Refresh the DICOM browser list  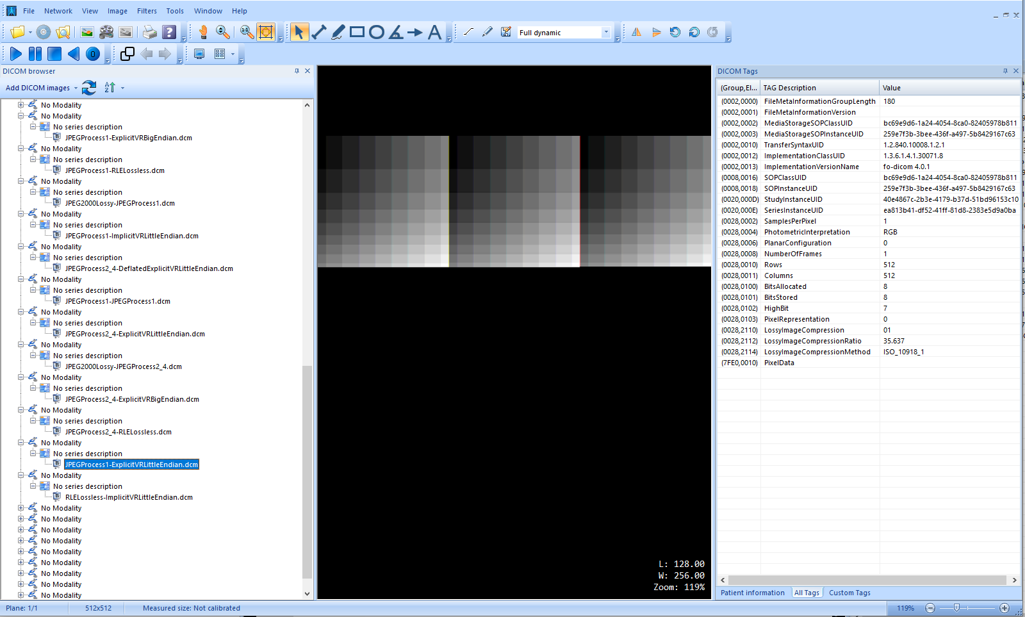(x=88, y=88)
